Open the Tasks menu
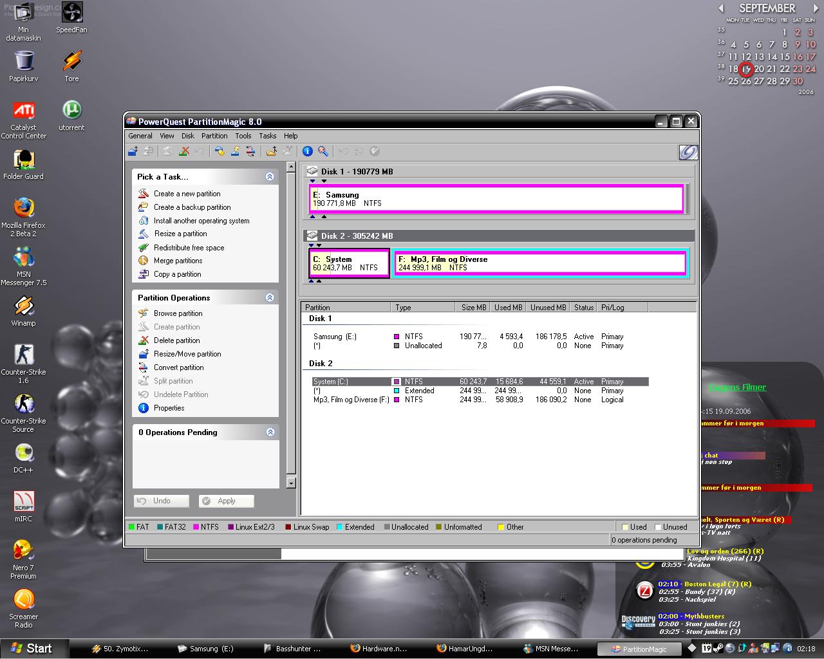Viewport: 824px width, 659px height. (x=268, y=136)
